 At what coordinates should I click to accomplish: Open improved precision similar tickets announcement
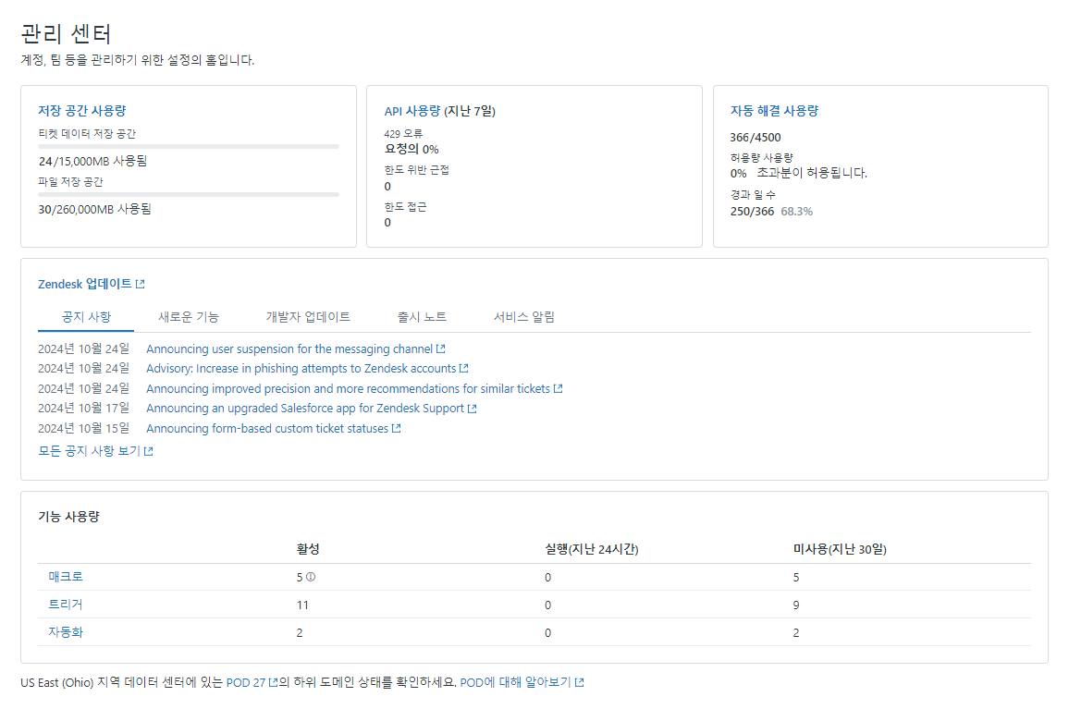[x=348, y=388]
